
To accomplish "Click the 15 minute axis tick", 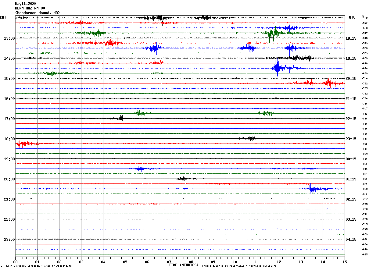I will (x=345, y=262).
